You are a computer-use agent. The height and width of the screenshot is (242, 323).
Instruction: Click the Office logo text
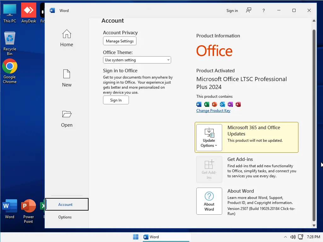pyautogui.click(x=214, y=51)
